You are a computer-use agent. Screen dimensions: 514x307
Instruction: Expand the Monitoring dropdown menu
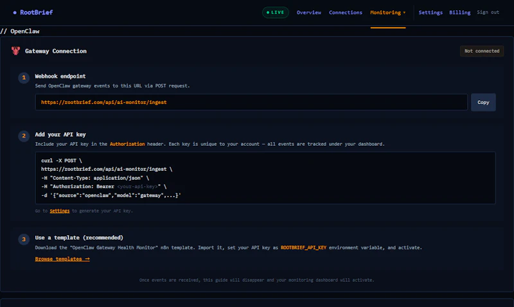click(388, 12)
